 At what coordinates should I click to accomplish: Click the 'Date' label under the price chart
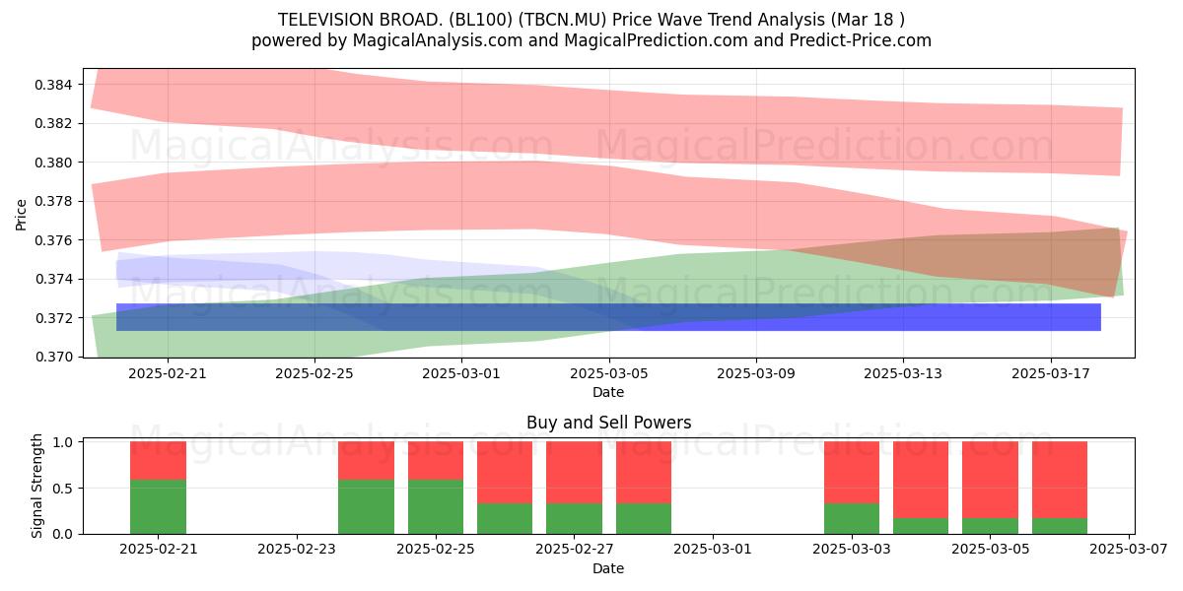click(x=608, y=392)
